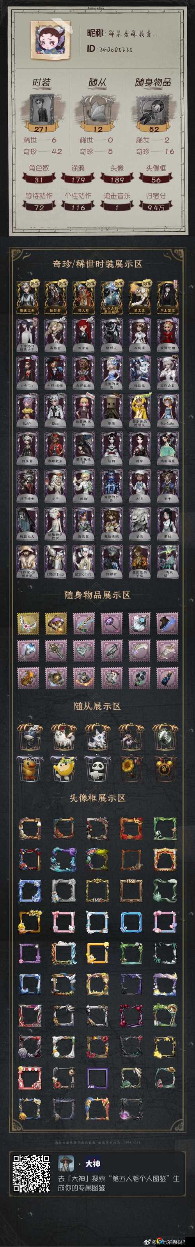Select the yellow raincoat character costume
The image size is (195, 1247).
[140, 411]
